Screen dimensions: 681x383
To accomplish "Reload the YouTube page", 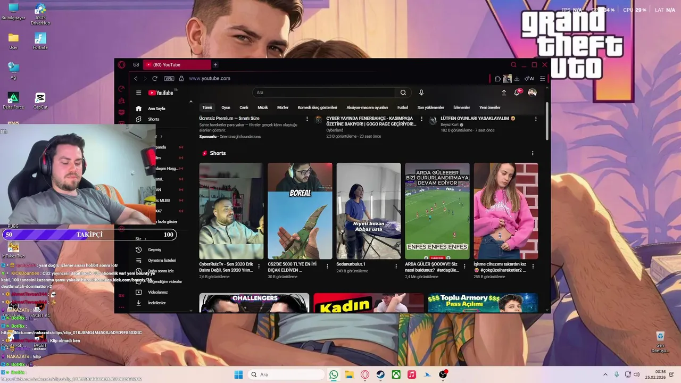I will pyautogui.click(x=155, y=78).
